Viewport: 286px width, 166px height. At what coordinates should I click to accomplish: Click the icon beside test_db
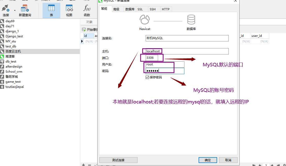tap(2, 46)
